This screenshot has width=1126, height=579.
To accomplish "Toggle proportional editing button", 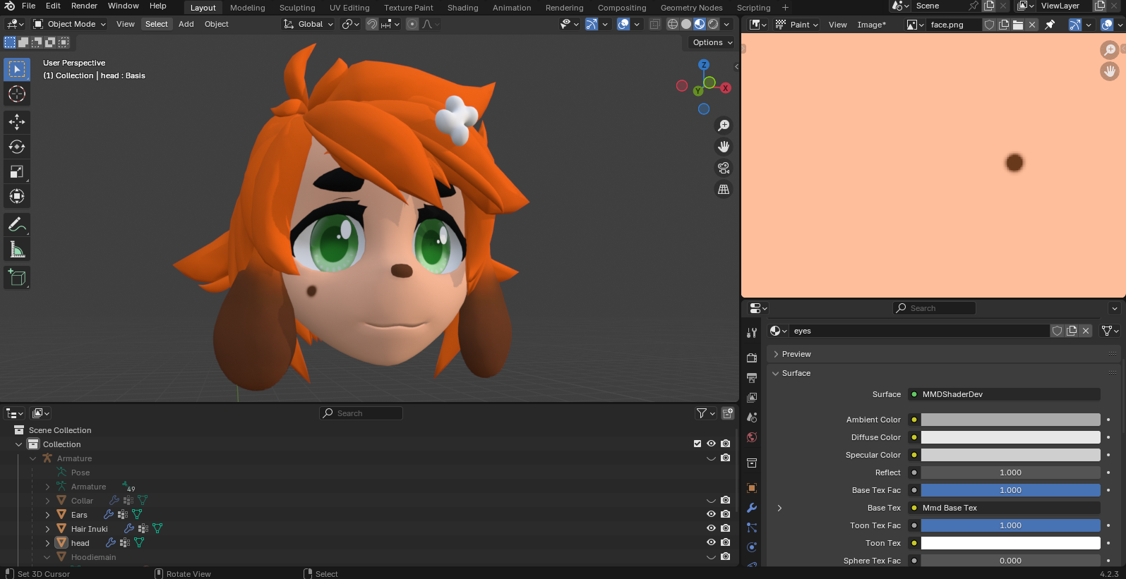I will (412, 24).
